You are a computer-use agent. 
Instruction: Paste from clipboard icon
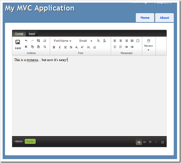pyautogui.click(x=38, y=47)
